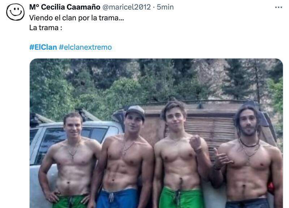The width and height of the screenshot is (289, 208).
Task: Click the dark pine tree at photo's top right
Action: (x=238, y=77)
